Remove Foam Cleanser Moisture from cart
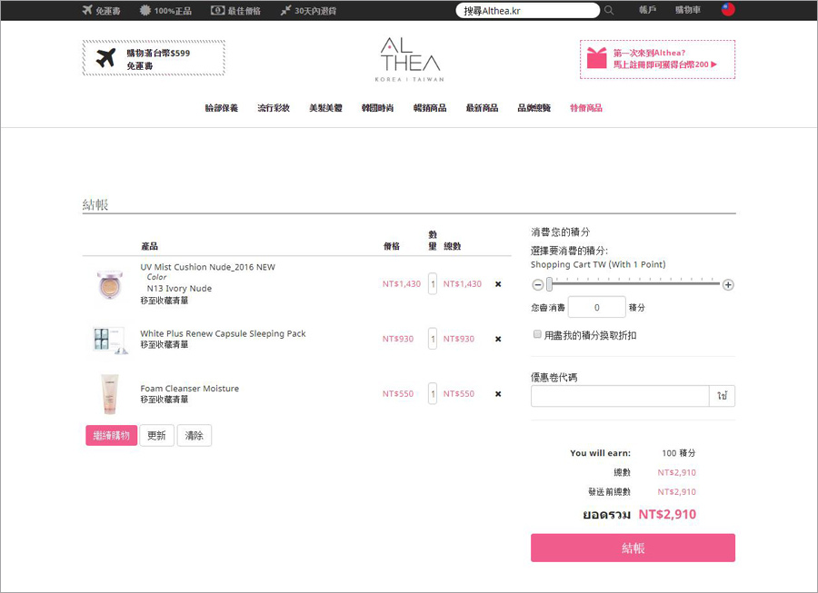 pos(498,394)
